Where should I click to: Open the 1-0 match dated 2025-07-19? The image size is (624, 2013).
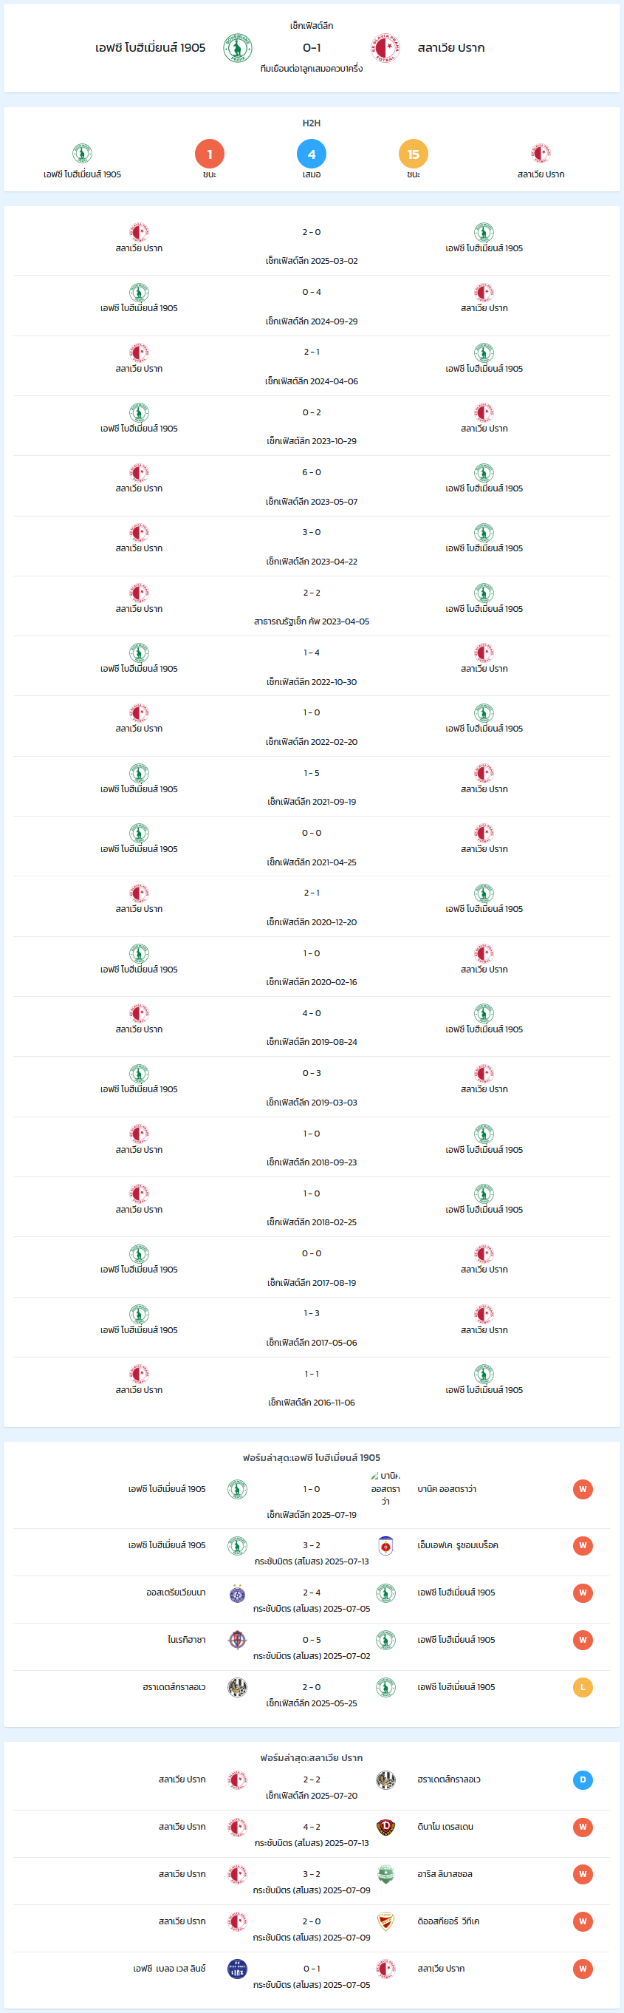coord(312,1498)
